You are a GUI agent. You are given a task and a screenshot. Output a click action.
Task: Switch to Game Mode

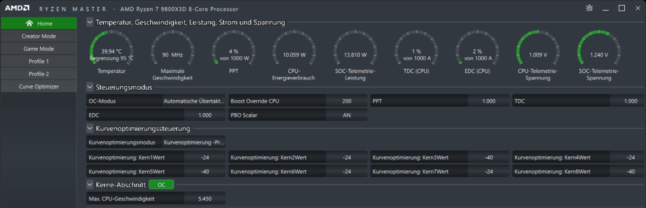(39, 49)
